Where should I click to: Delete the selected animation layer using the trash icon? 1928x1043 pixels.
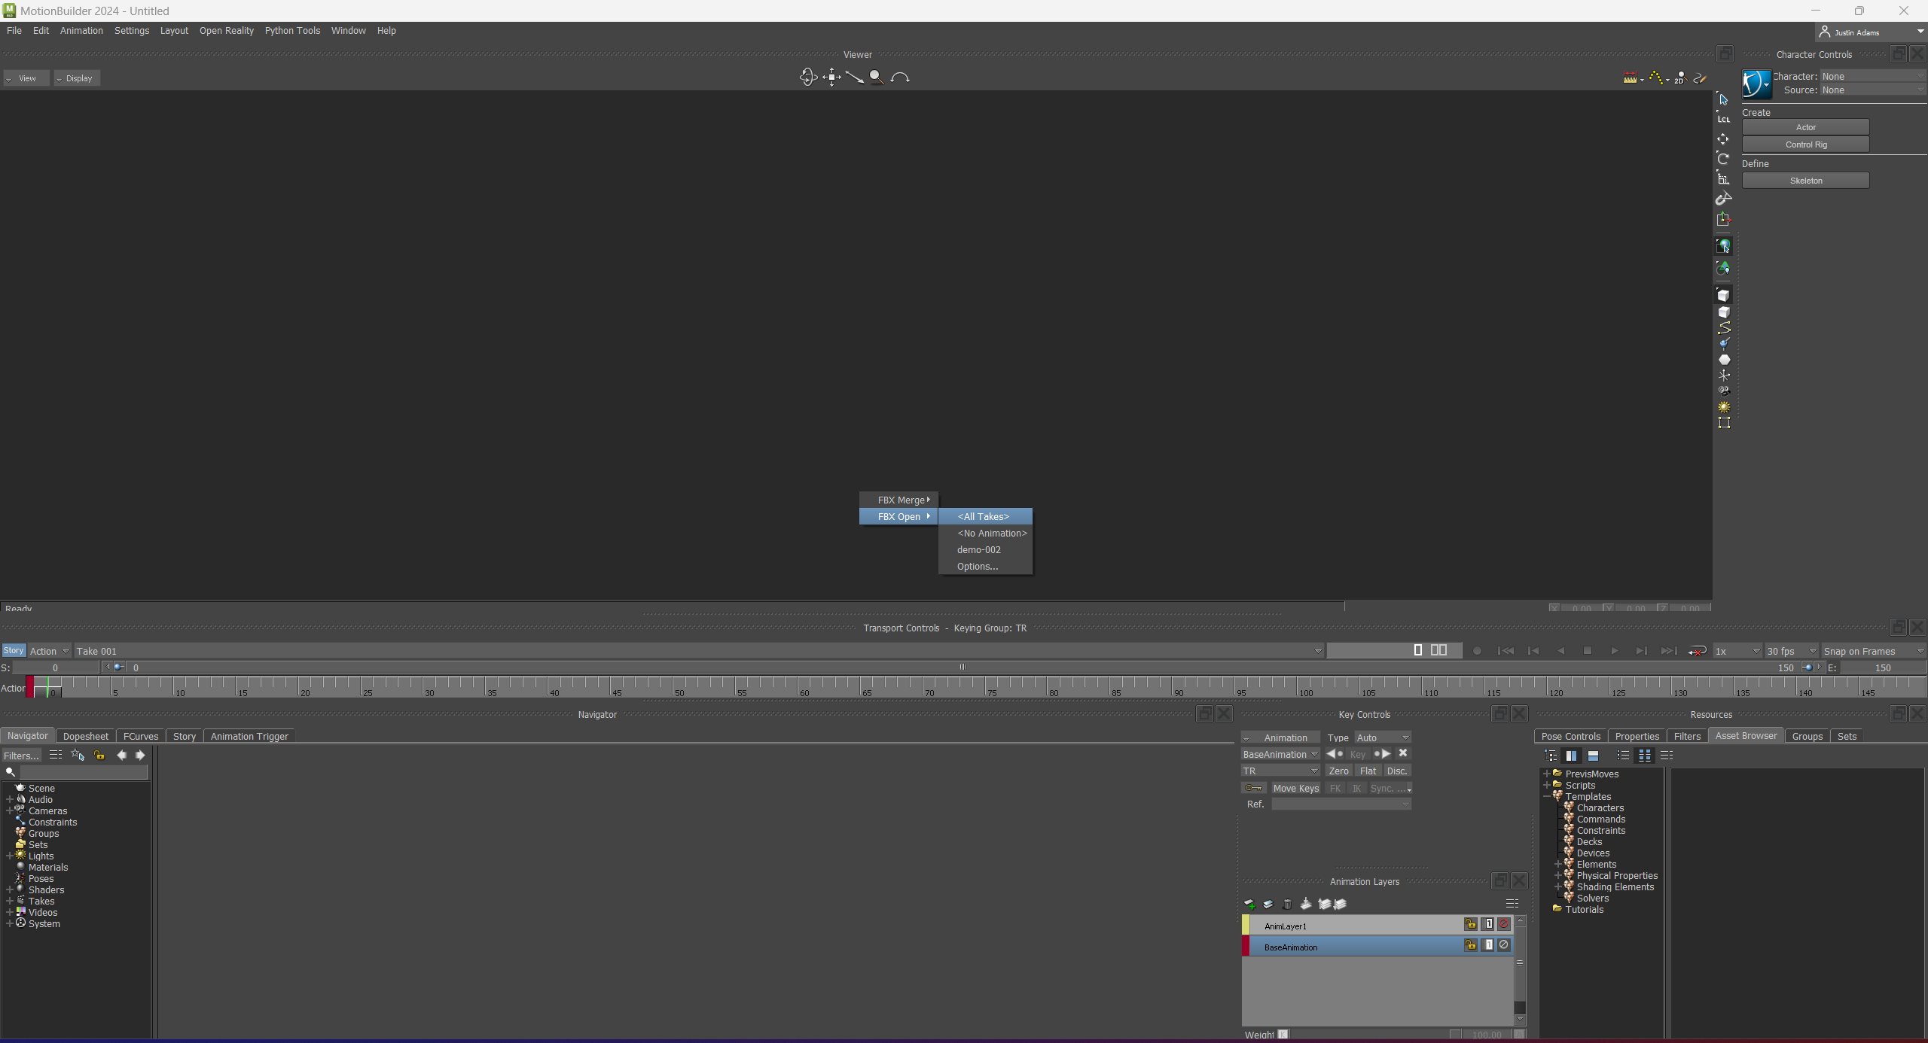point(1287,904)
